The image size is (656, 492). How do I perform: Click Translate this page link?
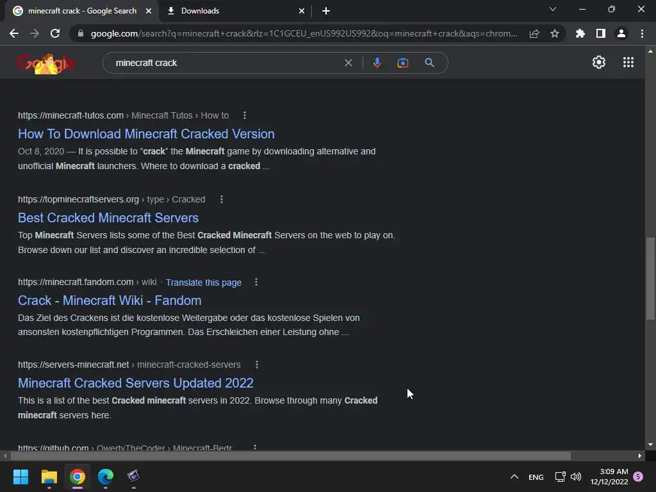(203, 283)
